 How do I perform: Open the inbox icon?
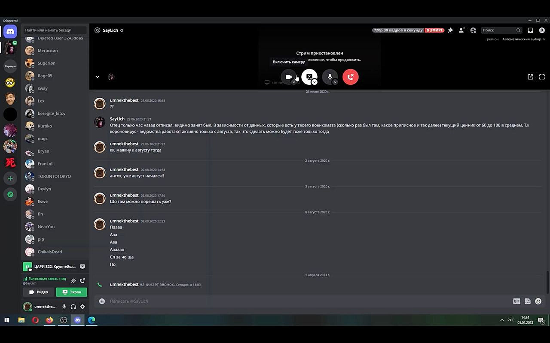(530, 30)
